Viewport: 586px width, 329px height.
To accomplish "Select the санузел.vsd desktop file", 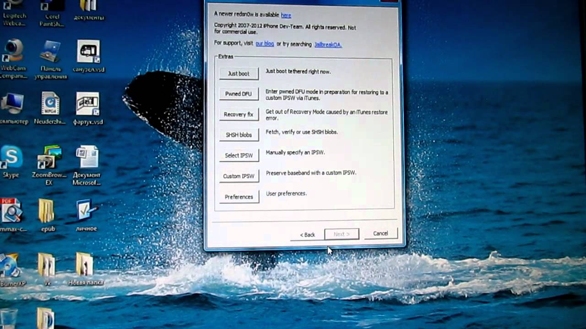I will (88, 57).
